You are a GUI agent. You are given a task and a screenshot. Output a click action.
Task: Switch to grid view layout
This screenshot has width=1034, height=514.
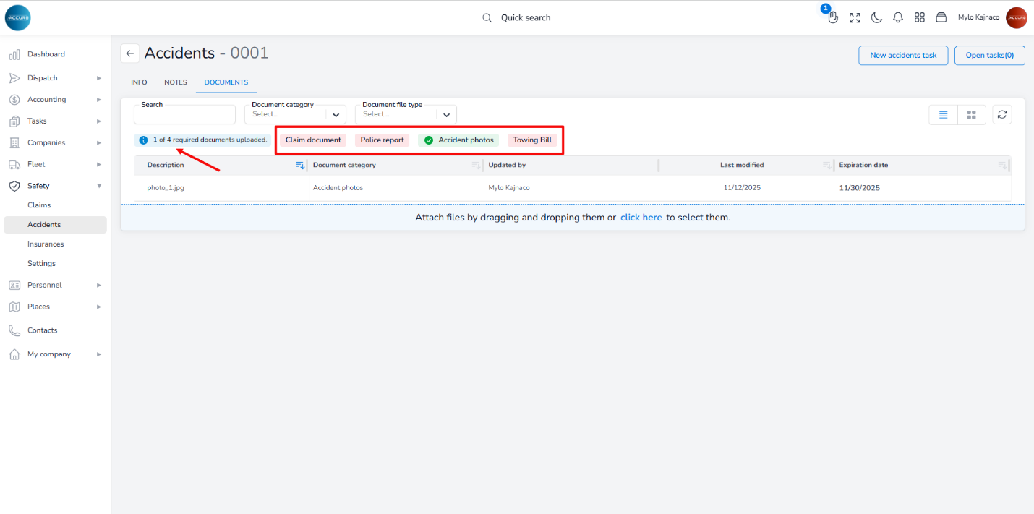pos(971,114)
